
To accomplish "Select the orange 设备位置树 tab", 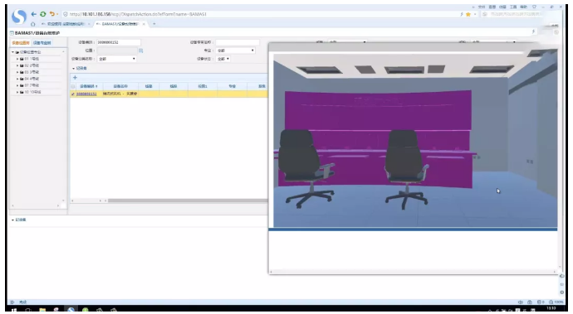I will click(x=21, y=43).
